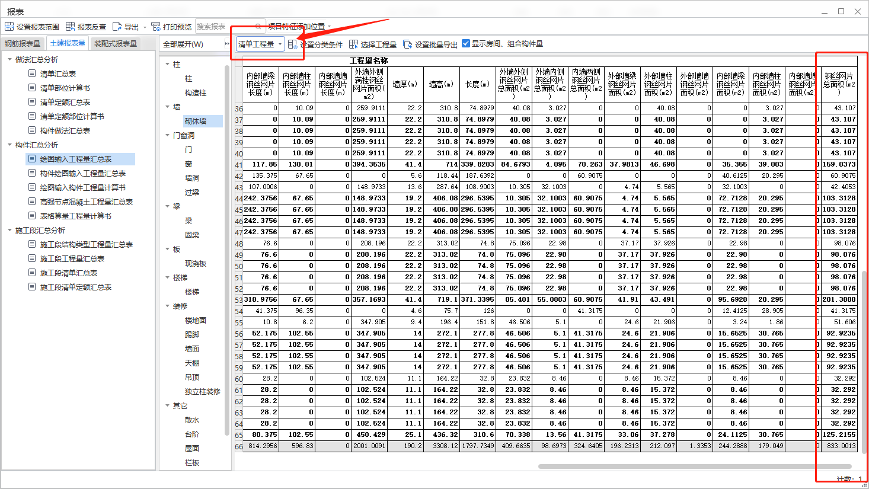Viewport: 869px width, 489px height.
Task: Collapse the 梁 category node
Action: (x=168, y=206)
